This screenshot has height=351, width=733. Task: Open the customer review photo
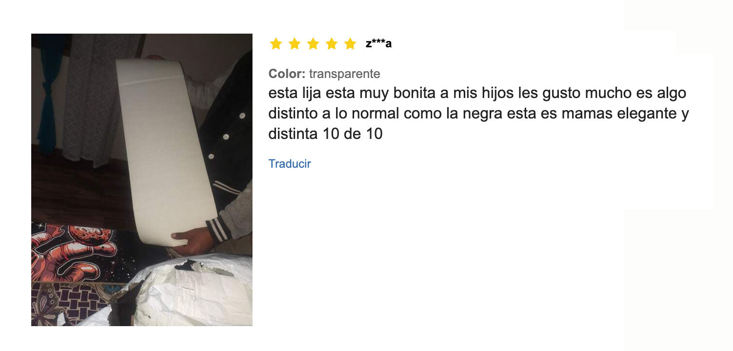click(142, 180)
